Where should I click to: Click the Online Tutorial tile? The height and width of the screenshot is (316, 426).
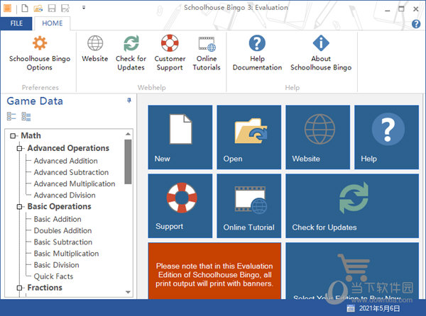point(249,206)
